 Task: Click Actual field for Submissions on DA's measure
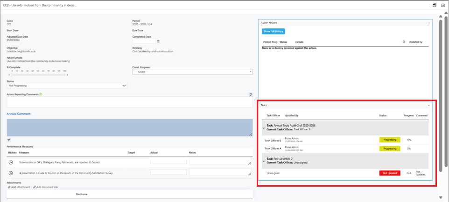tap(168, 162)
